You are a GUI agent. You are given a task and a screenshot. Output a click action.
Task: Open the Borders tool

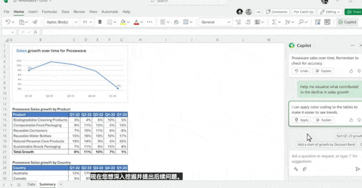[109, 22]
